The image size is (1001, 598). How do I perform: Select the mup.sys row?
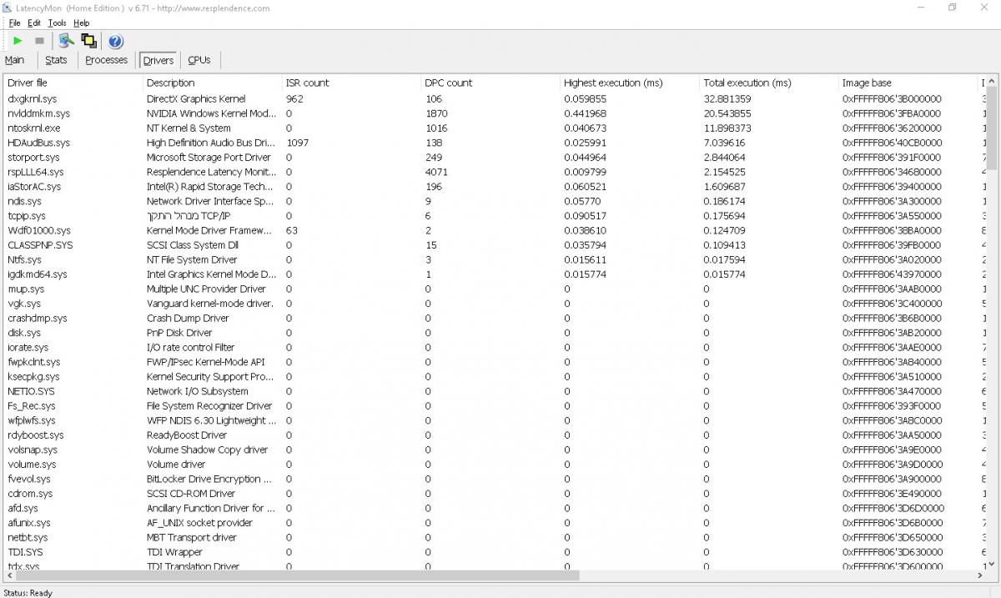(x=494, y=289)
